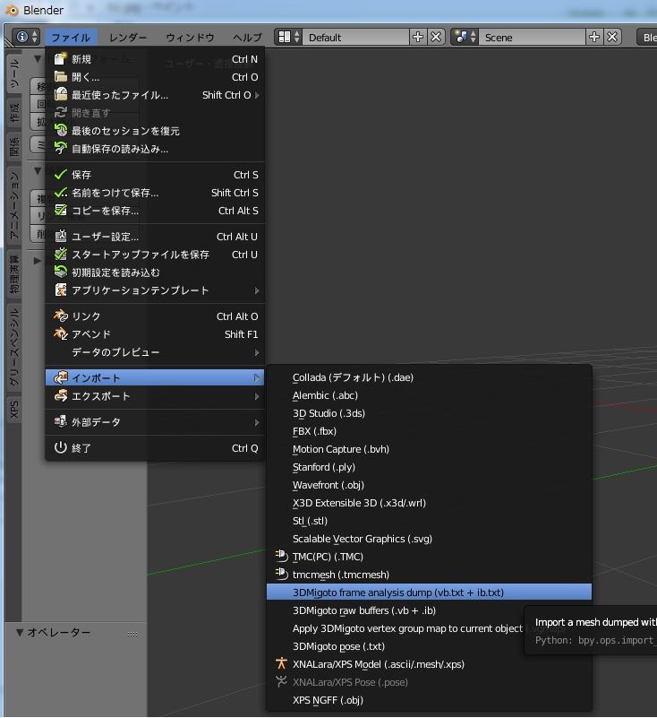
Task: Open the レンダー menu
Action: 128,38
